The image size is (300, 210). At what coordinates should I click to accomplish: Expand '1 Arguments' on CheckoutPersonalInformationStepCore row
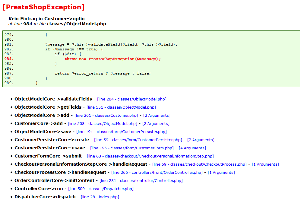pos(265,164)
